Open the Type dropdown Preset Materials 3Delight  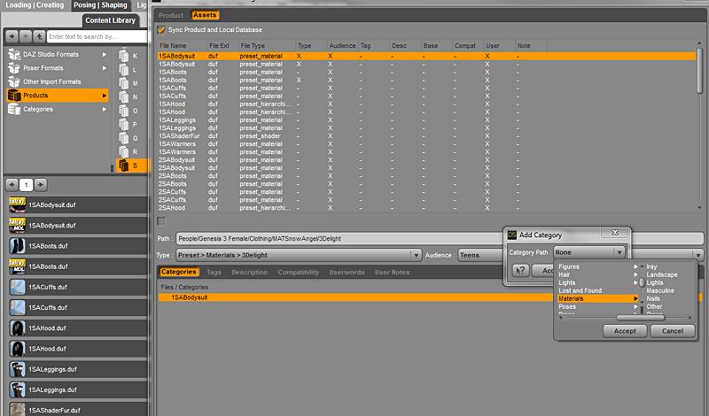coord(299,255)
